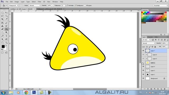Hide Layer 4 with eye icon

click(x=143, y=66)
